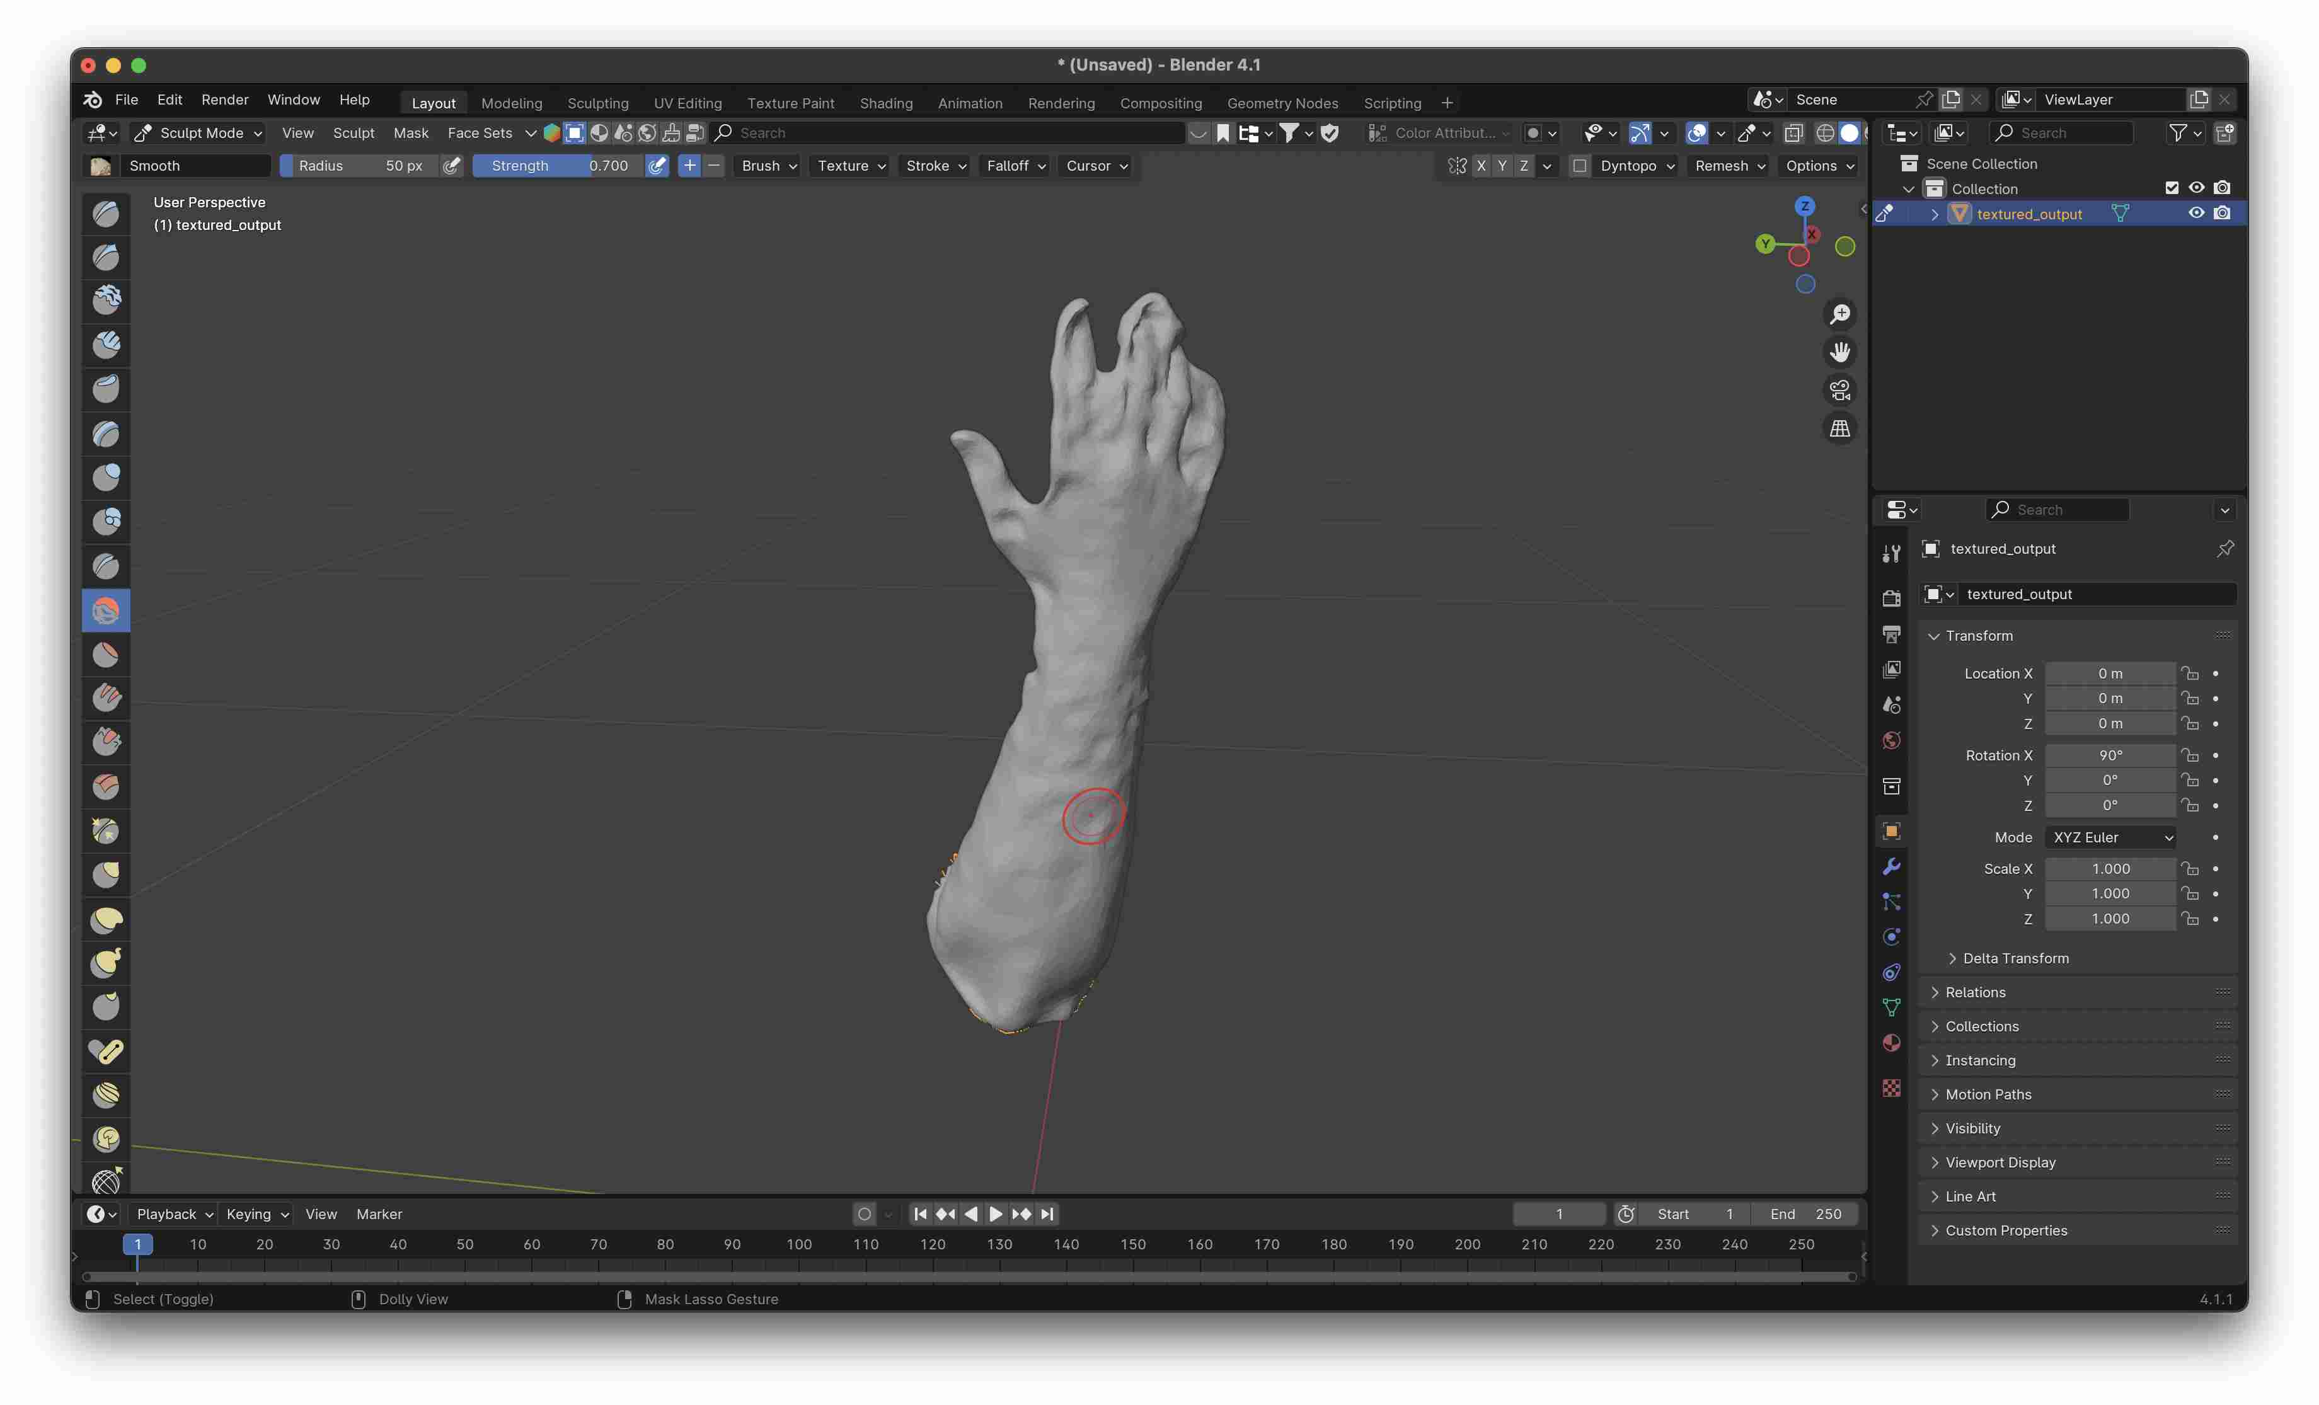Toggle Z axis symmetry
Viewport: 2319px width, 1405px height.
pyautogui.click(x=1524, y=166)
